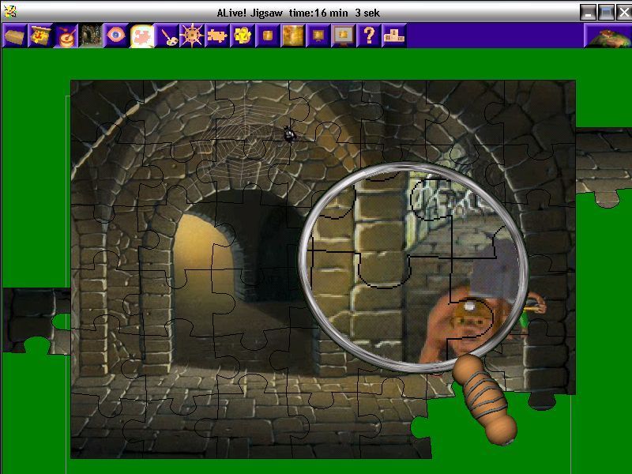This screenshot has width=632, height=474.
Task: Click the yellow twisted piece icon
Action: (243, 36)
